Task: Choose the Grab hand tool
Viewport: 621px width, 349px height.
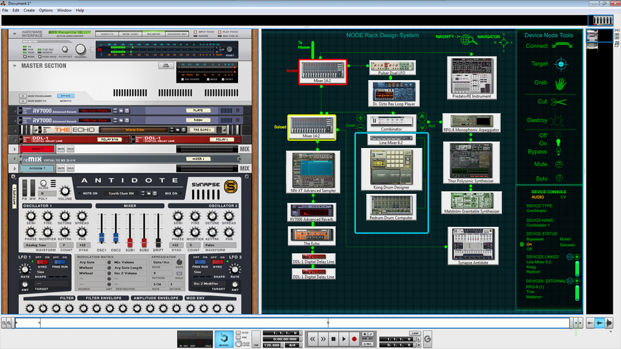Action: 560,83
